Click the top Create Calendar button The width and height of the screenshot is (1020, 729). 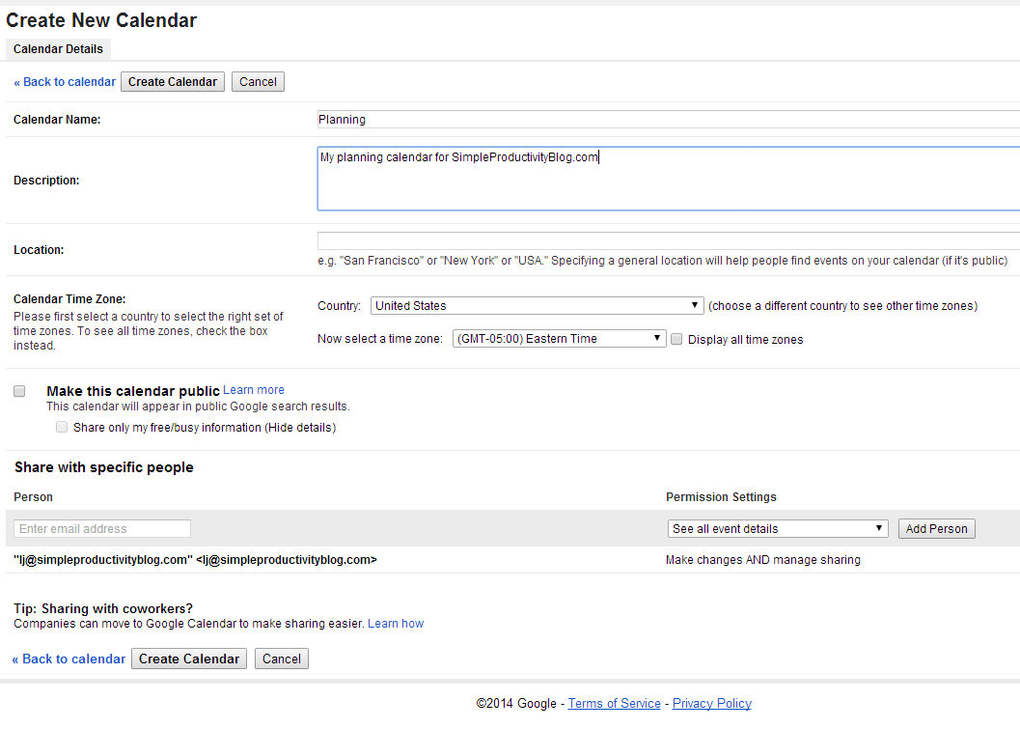(172, 82)
